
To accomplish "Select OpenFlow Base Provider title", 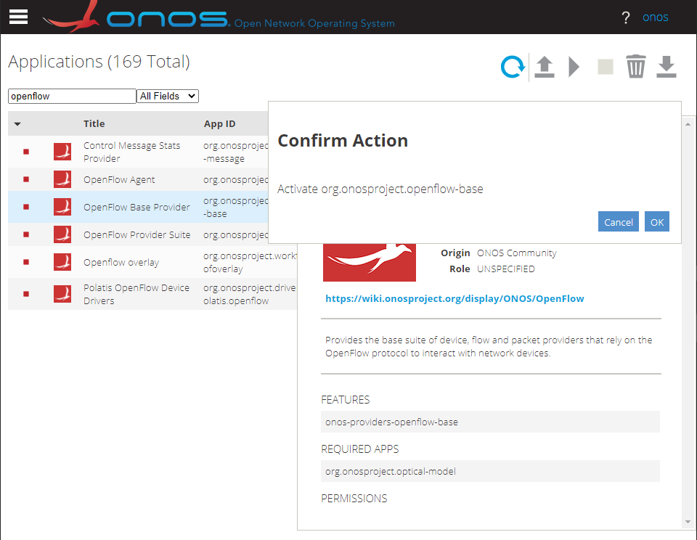I will coord(136,207).
